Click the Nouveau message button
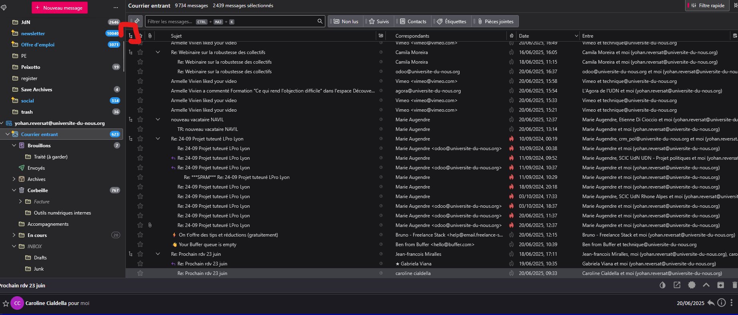738x315 pixels. pos(59,8)
